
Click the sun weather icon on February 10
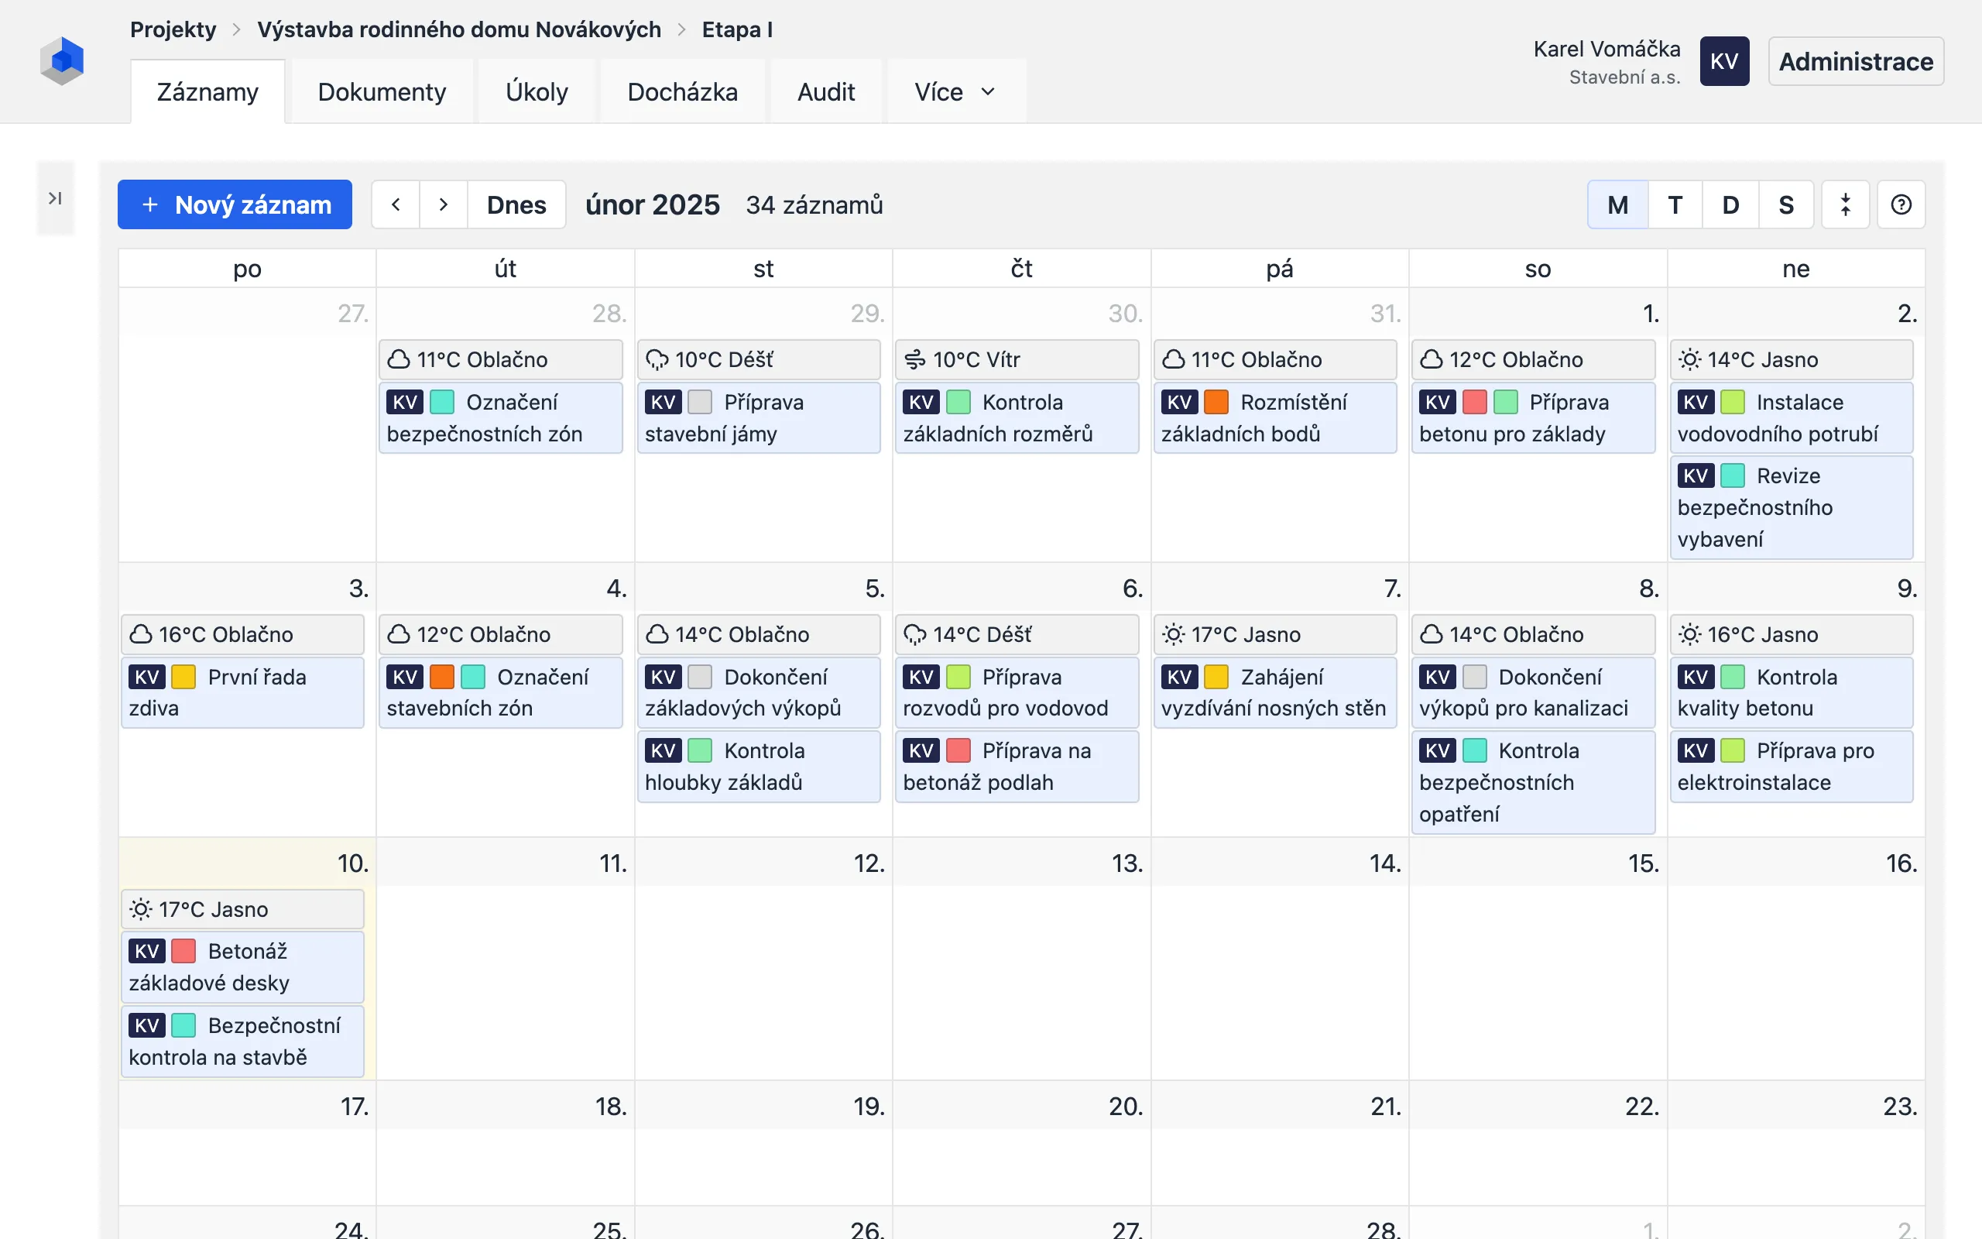141,910
